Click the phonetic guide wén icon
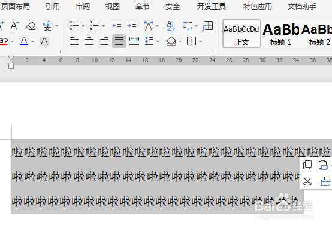Viewport: 332px width, 228px height. point(47,26)
